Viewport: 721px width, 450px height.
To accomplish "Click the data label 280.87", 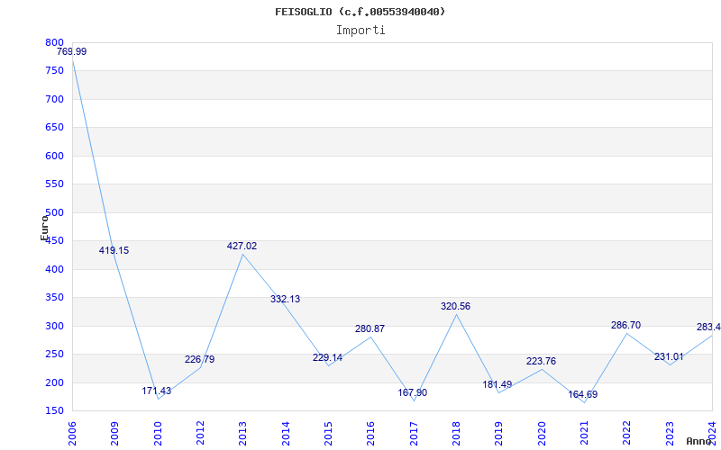I will (x=370, y=328).
